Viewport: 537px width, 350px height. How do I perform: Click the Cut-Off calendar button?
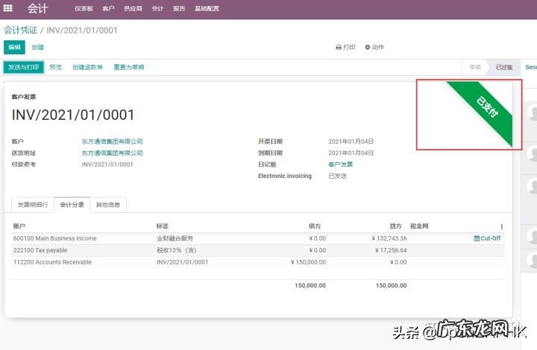(x=487, y=238)
